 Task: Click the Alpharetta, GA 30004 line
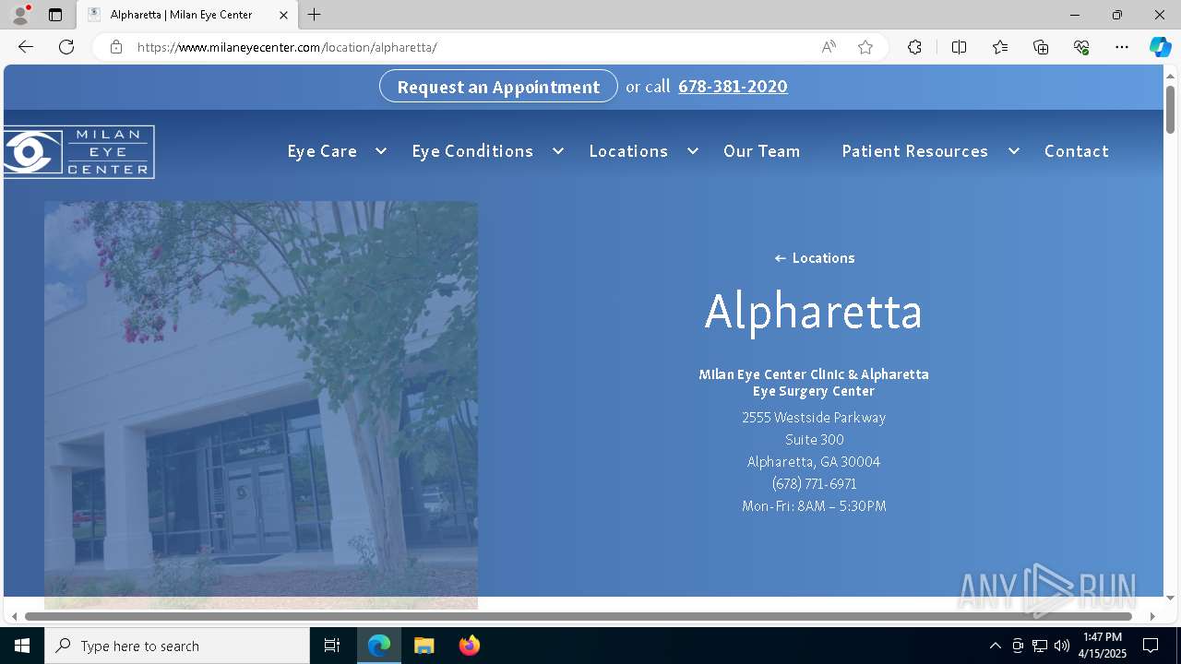(814, 461)
